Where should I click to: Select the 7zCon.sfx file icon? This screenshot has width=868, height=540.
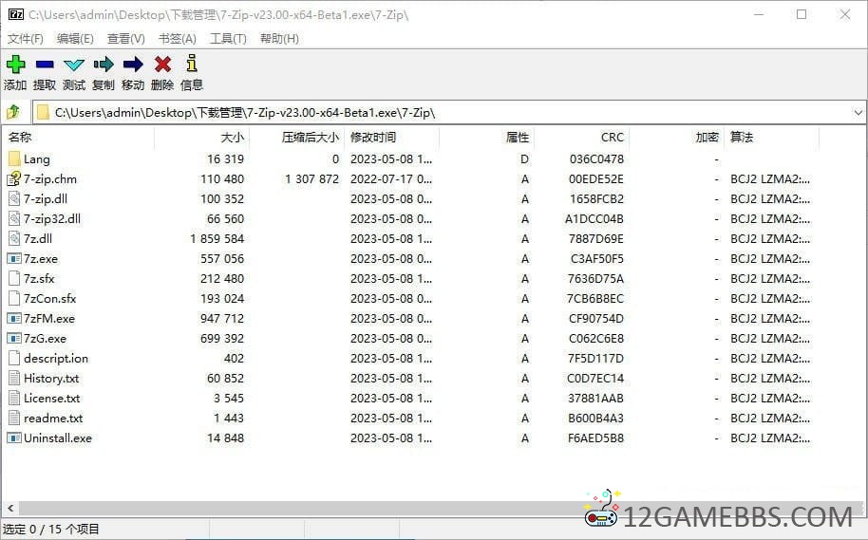14,298
